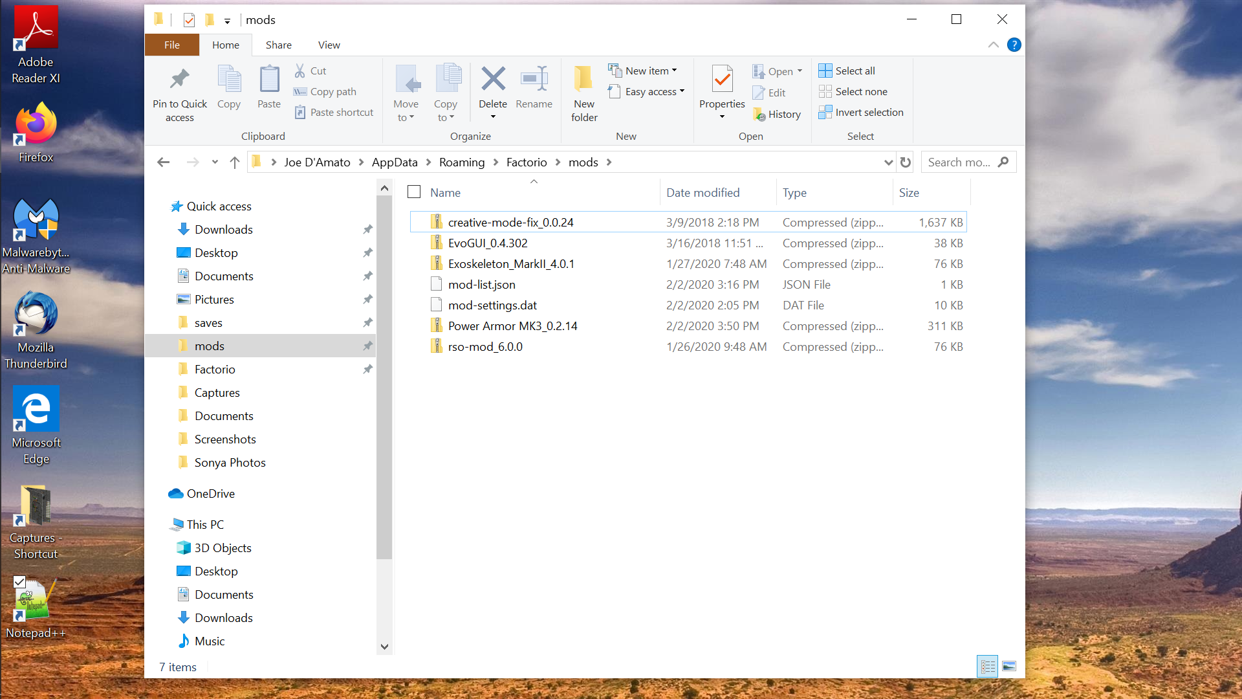Viewport: 1242px width, 699px height.
Task: Click the Cut scissors command
Action: pos(310,71)
